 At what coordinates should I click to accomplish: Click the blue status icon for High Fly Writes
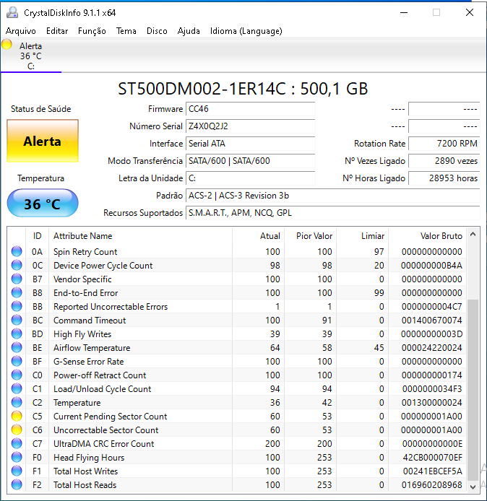[x=17, y=334]
